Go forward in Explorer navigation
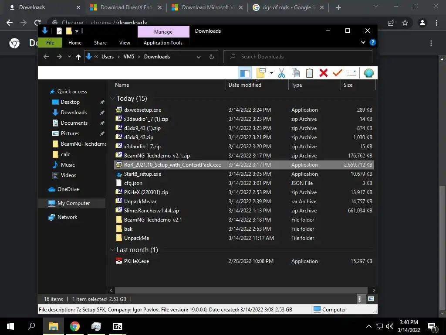The width and height of the screenshot is (446, 335). [x=59, y=57]
